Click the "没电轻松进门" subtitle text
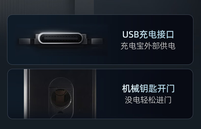Image resolution: width=201 pixels, height=129 pixels. [x=148, y=100]
